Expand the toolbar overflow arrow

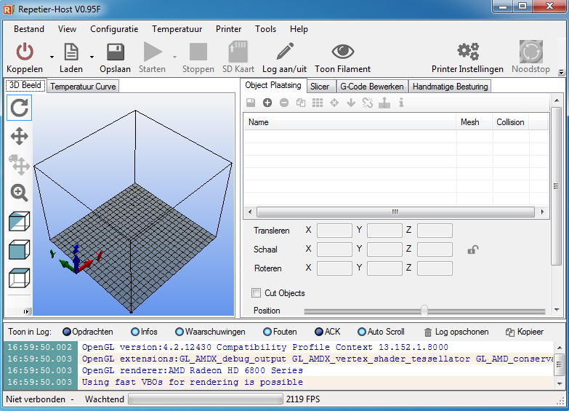point(561,72)
